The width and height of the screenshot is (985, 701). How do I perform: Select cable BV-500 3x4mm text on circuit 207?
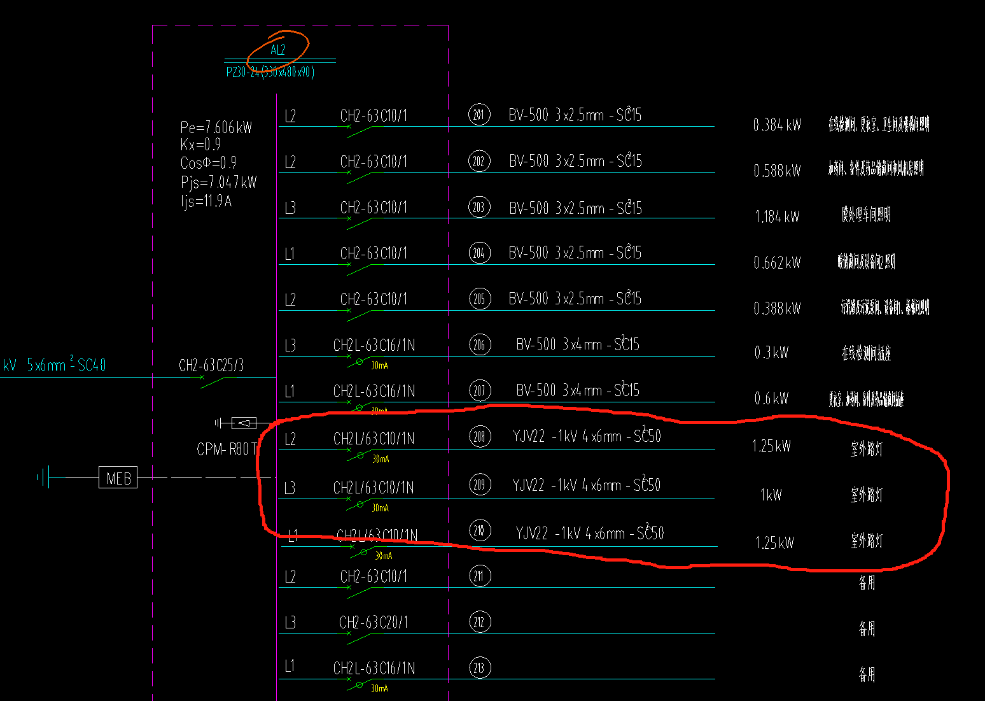578,390
